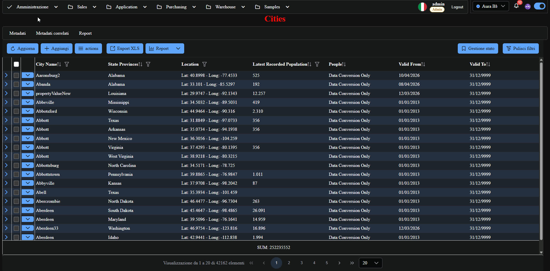Go to previous page arrow icon
550x271 pixels.
tap(264, 263)
